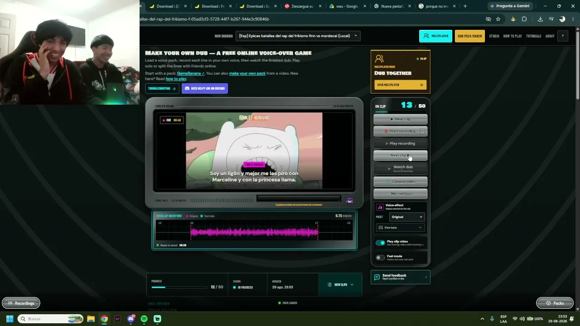Open the How To Play nav item
Image resolution: width=580 pixels, height=326 pixels.
click(x=512, y=36)
